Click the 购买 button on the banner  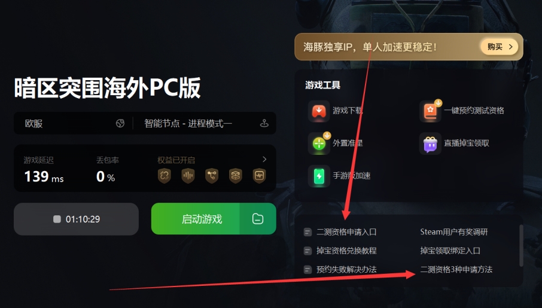[x=500, y=47]
